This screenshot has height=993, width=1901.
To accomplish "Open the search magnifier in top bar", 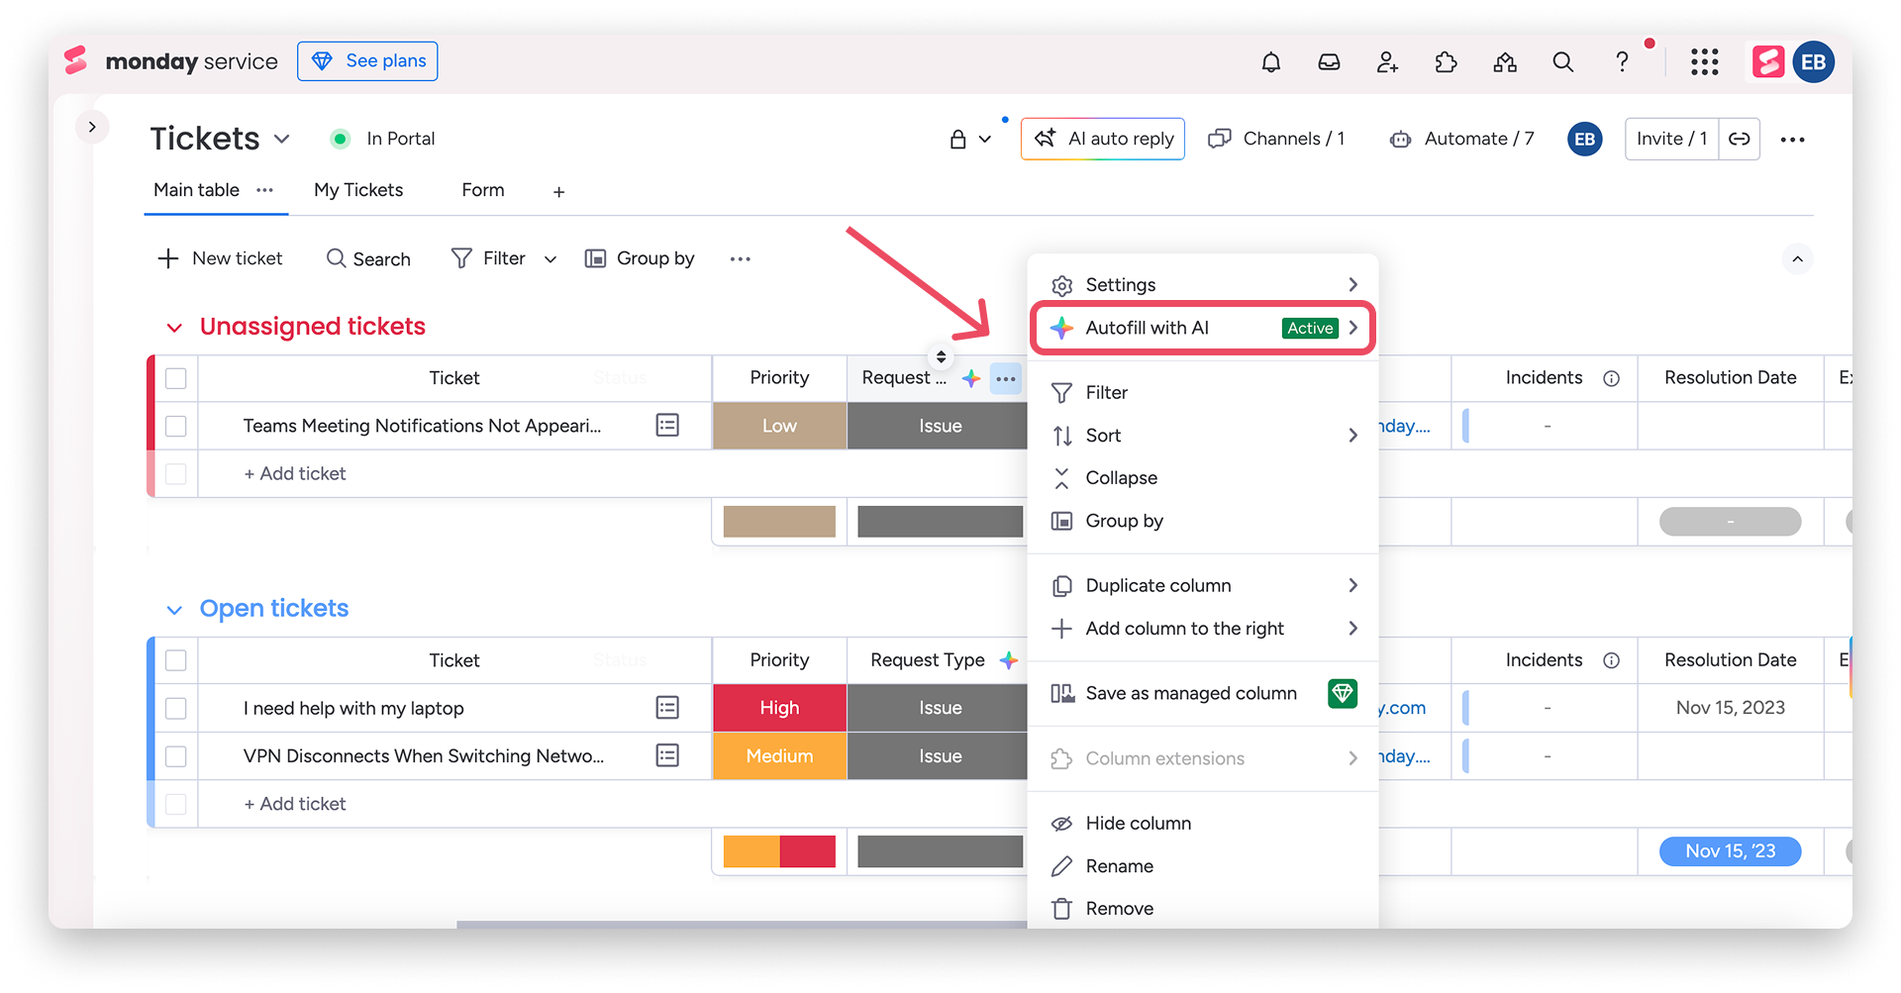I will tap(1562, 62).
